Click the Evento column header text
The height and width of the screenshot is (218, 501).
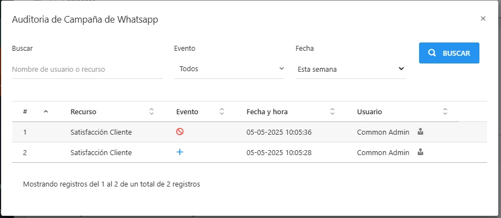[x=187, y=112]
